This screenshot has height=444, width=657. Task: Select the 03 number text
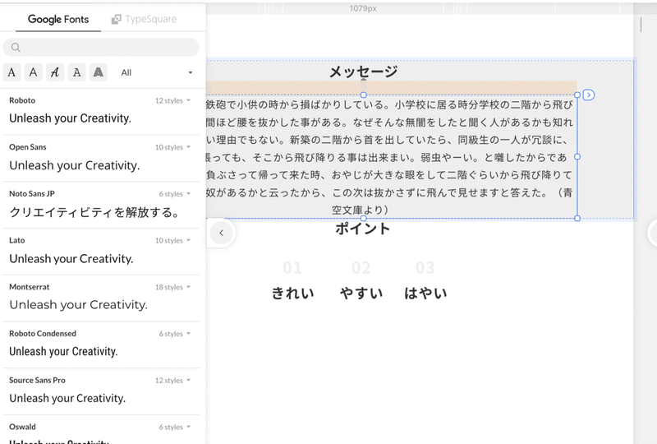point(425,268)
